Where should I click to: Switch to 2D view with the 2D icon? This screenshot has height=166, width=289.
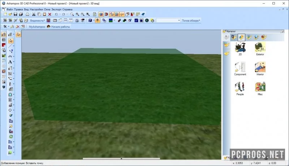coord(5,21)
